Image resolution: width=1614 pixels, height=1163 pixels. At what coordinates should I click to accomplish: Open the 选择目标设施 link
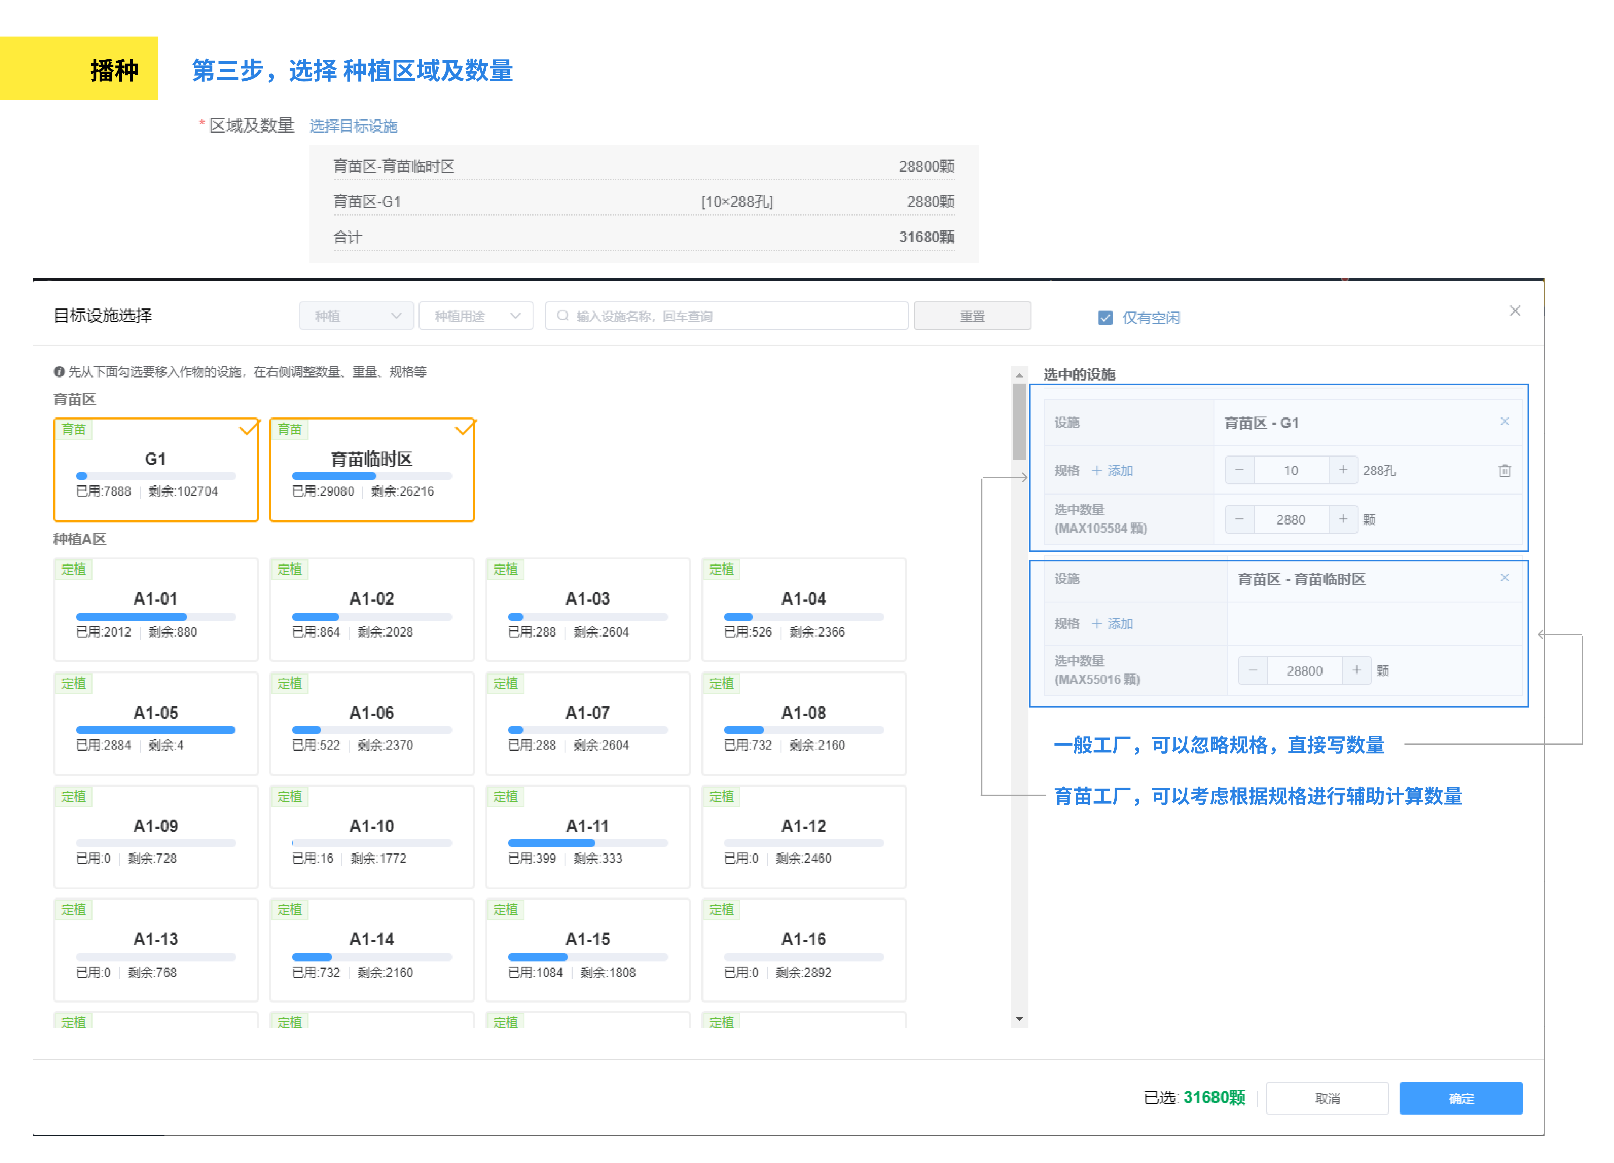(353, 126)
